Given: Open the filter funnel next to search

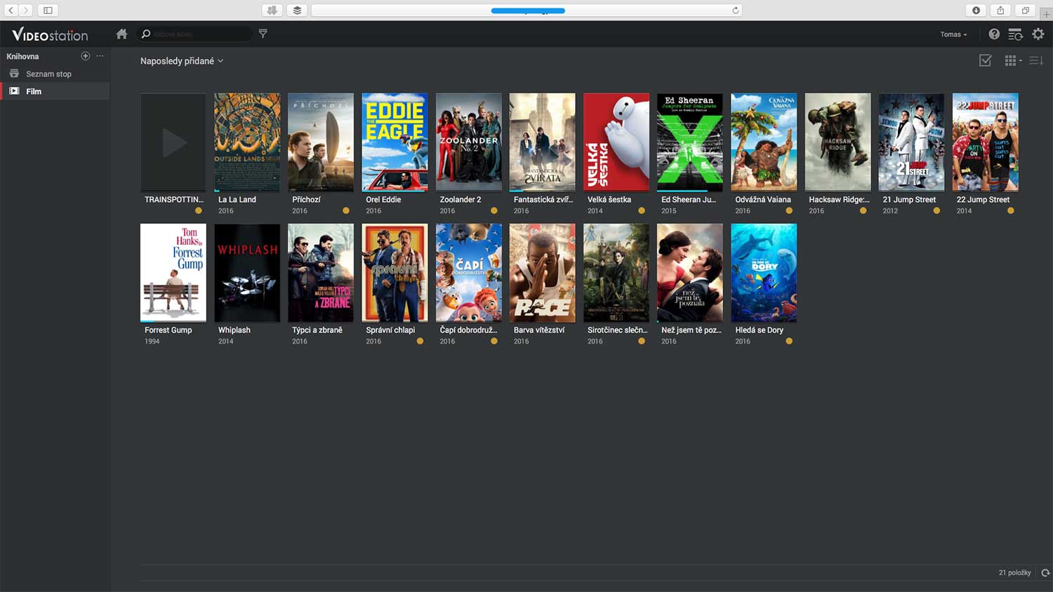Looking at the screenshot, I should click(263, 34).
